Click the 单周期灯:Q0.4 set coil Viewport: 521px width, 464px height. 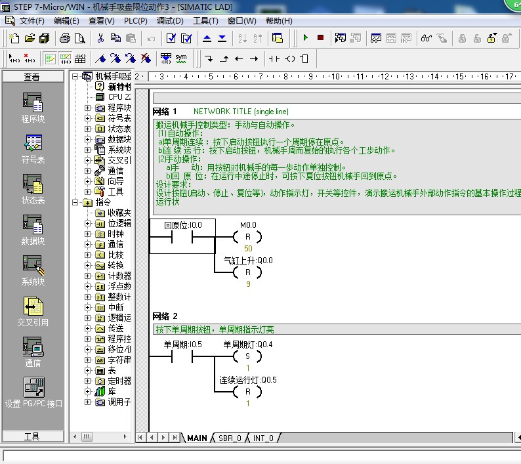248,356
